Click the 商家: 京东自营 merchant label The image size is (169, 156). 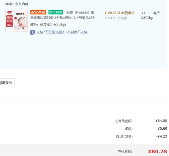coord(17,4)
